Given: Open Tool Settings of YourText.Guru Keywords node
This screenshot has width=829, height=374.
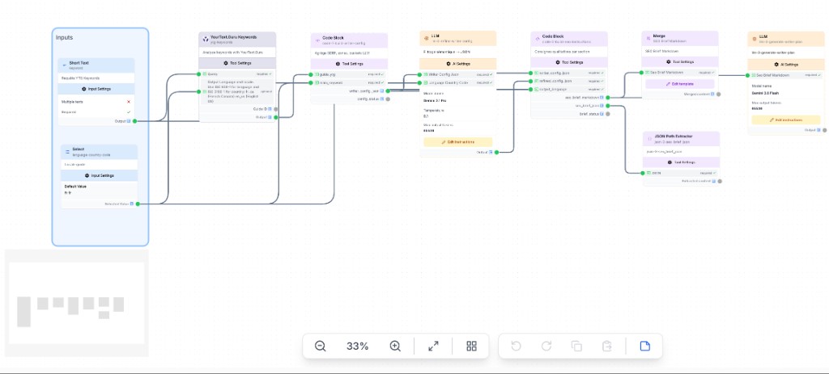Looking at the screenshot, I should tap(237, 63).
